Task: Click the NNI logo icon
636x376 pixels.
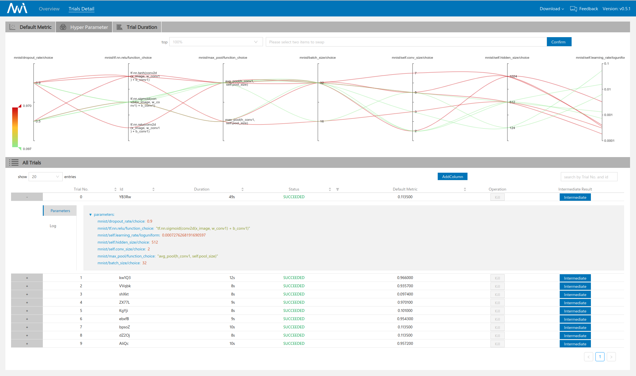Action: pos(17,8)
